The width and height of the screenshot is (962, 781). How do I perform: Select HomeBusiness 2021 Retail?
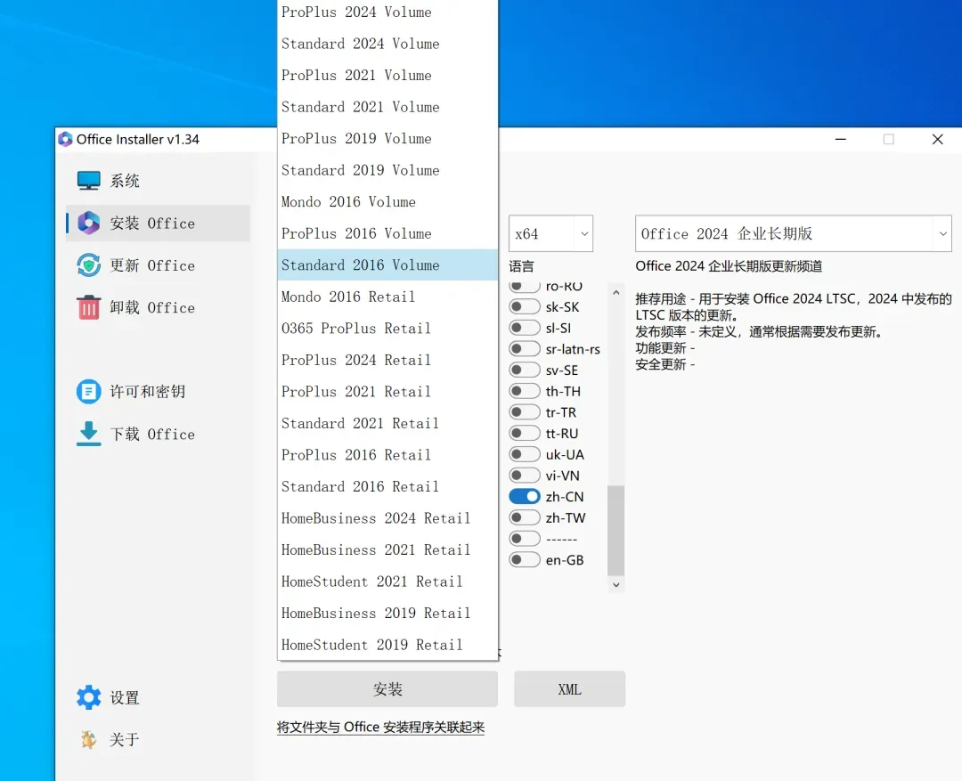coord(387,549)
